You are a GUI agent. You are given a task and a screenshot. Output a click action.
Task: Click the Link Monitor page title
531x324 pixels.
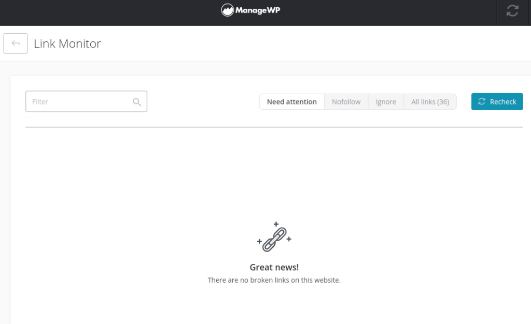point(67,44)
